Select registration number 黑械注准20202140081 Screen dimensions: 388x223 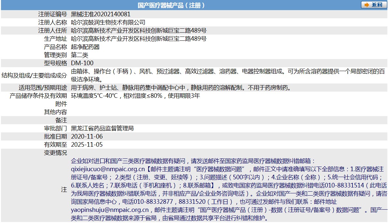click(x=101, y=14)
